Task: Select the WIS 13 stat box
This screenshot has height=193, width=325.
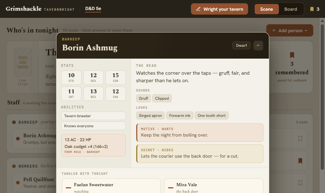Action: click(x=93, y=94)
